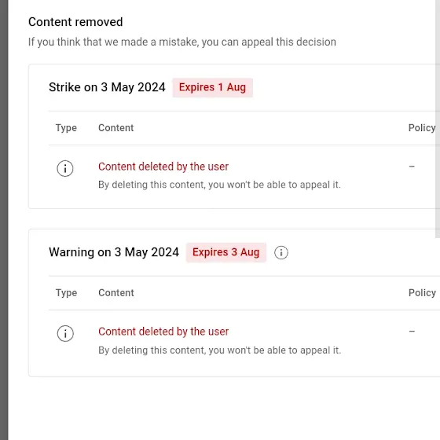Select the Strike on 3 May 2024 heading
Image resolution: width=440 pixels, height=440 pixels.
107,87
